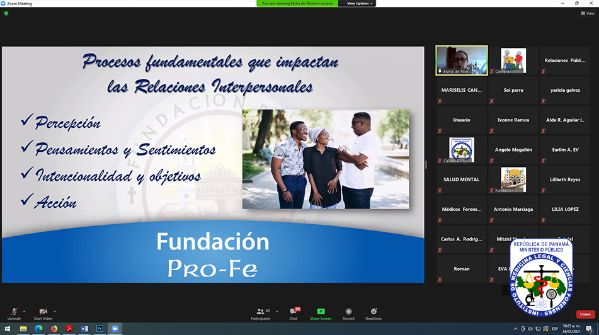
Task: Expand audio options arrow beside Unmute
Action: (x=24, y=312)
